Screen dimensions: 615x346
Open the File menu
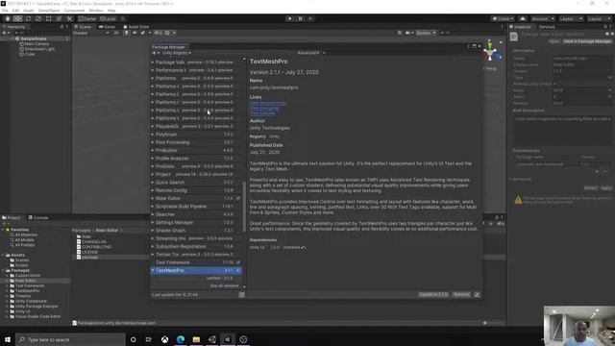click(5, 11)
